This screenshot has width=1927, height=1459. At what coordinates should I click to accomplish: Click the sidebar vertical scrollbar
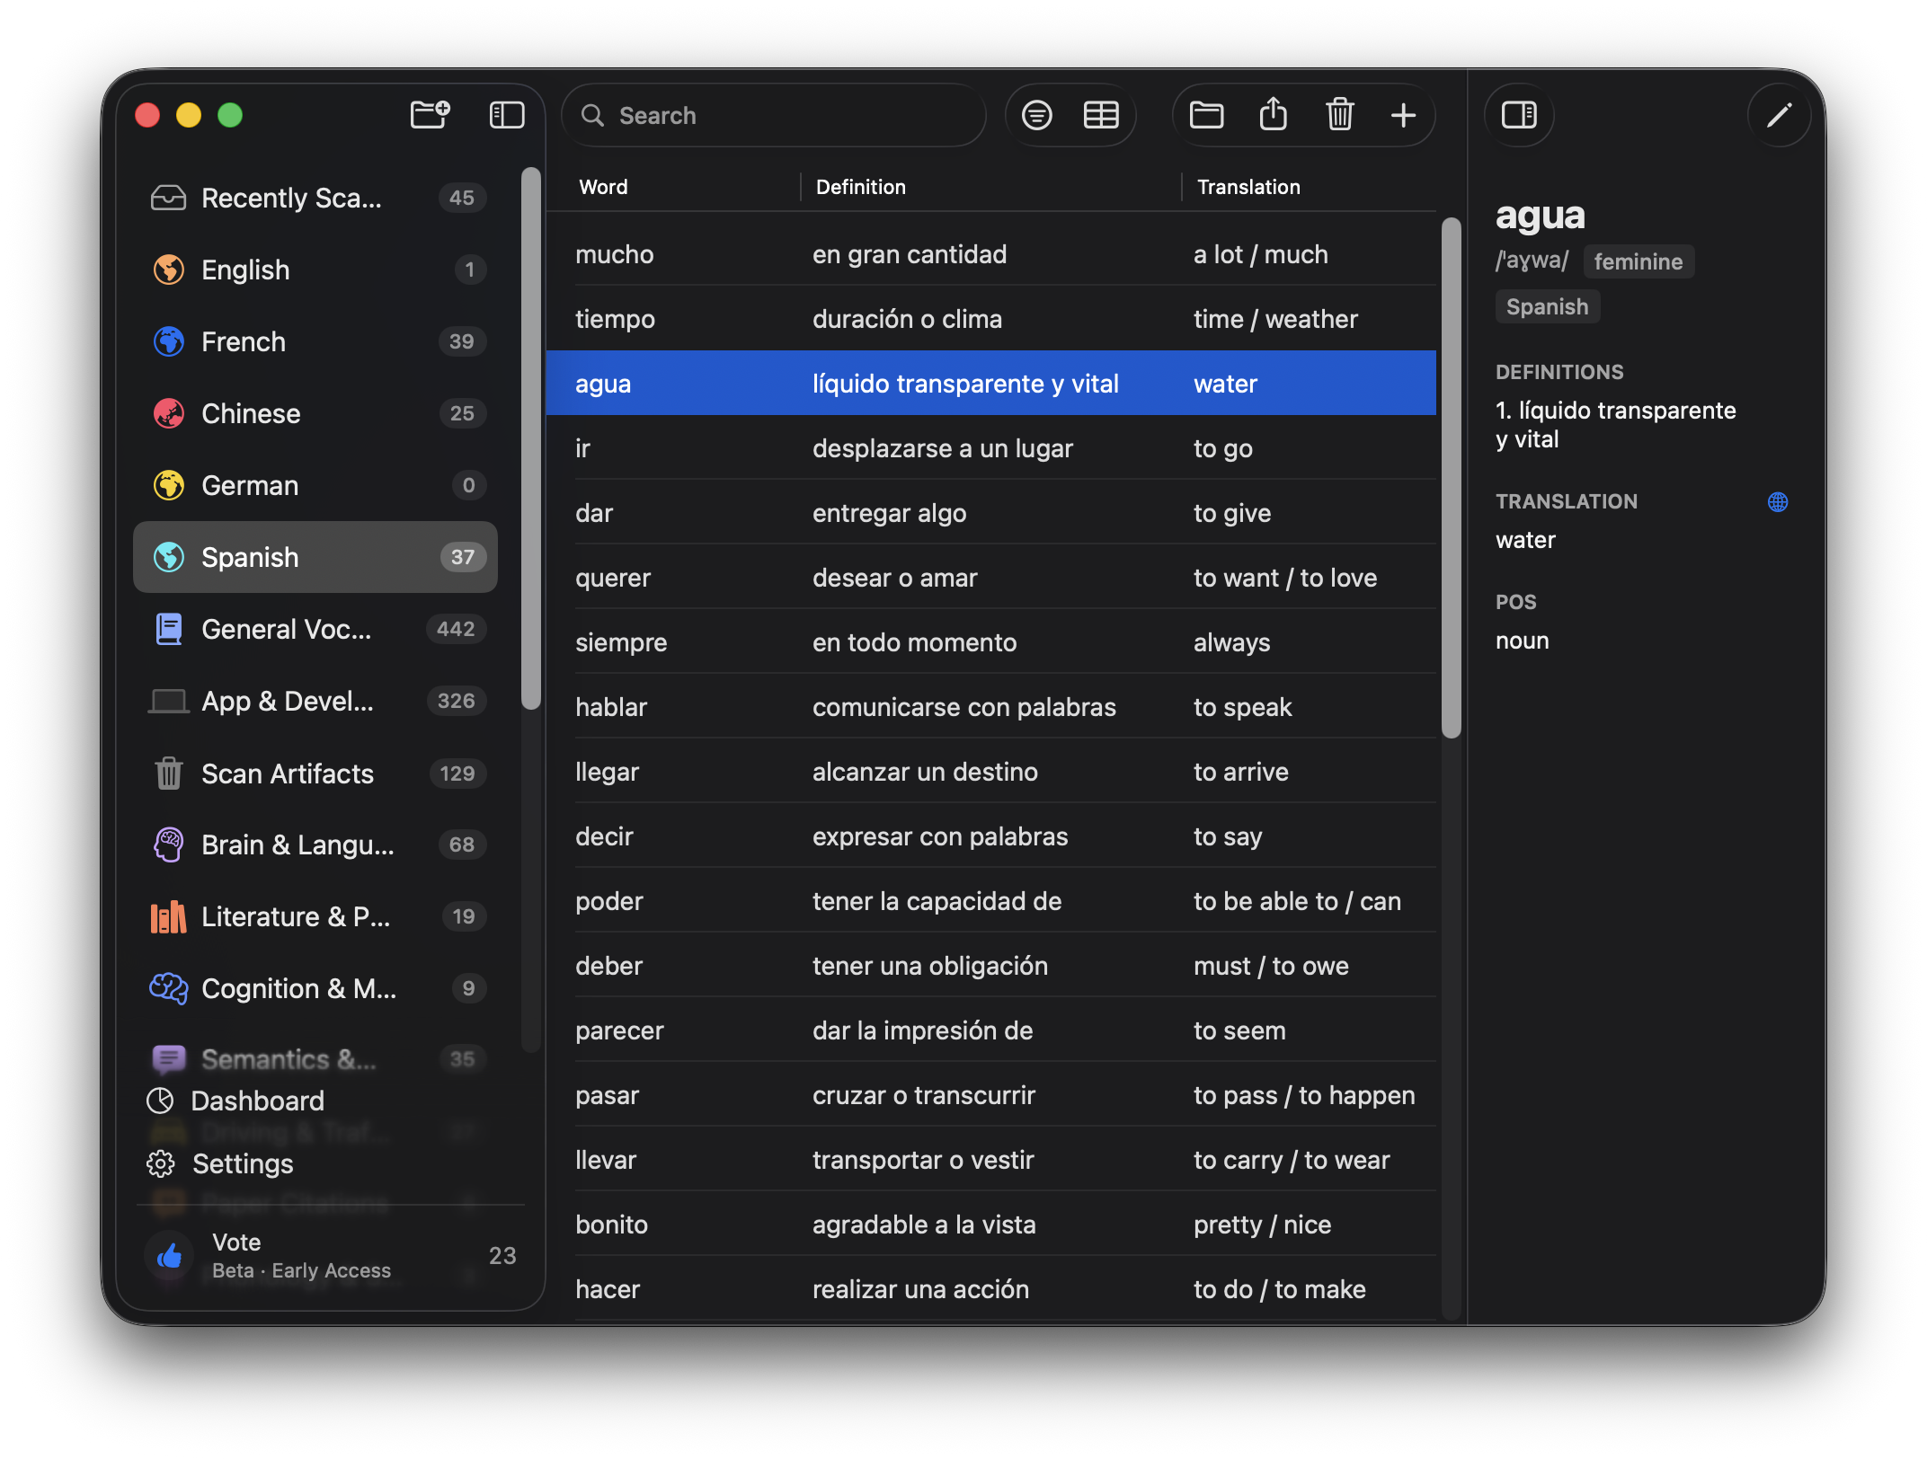[x=531, y=438]
